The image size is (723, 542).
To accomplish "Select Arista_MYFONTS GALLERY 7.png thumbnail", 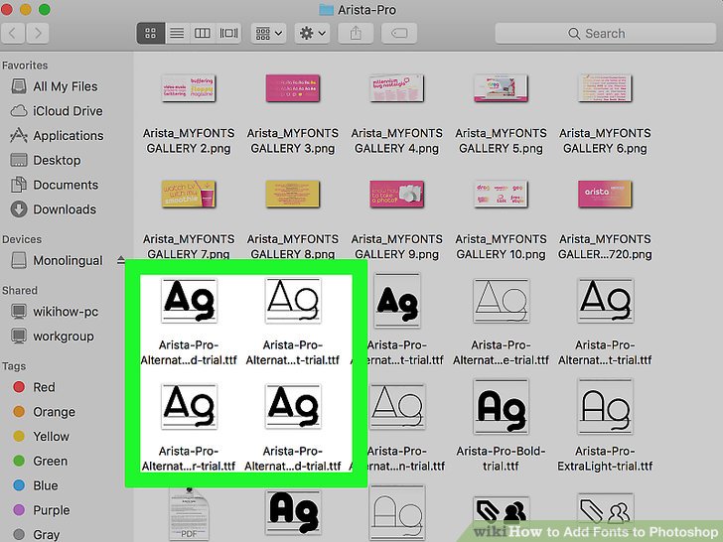I will tap(189, 194).
